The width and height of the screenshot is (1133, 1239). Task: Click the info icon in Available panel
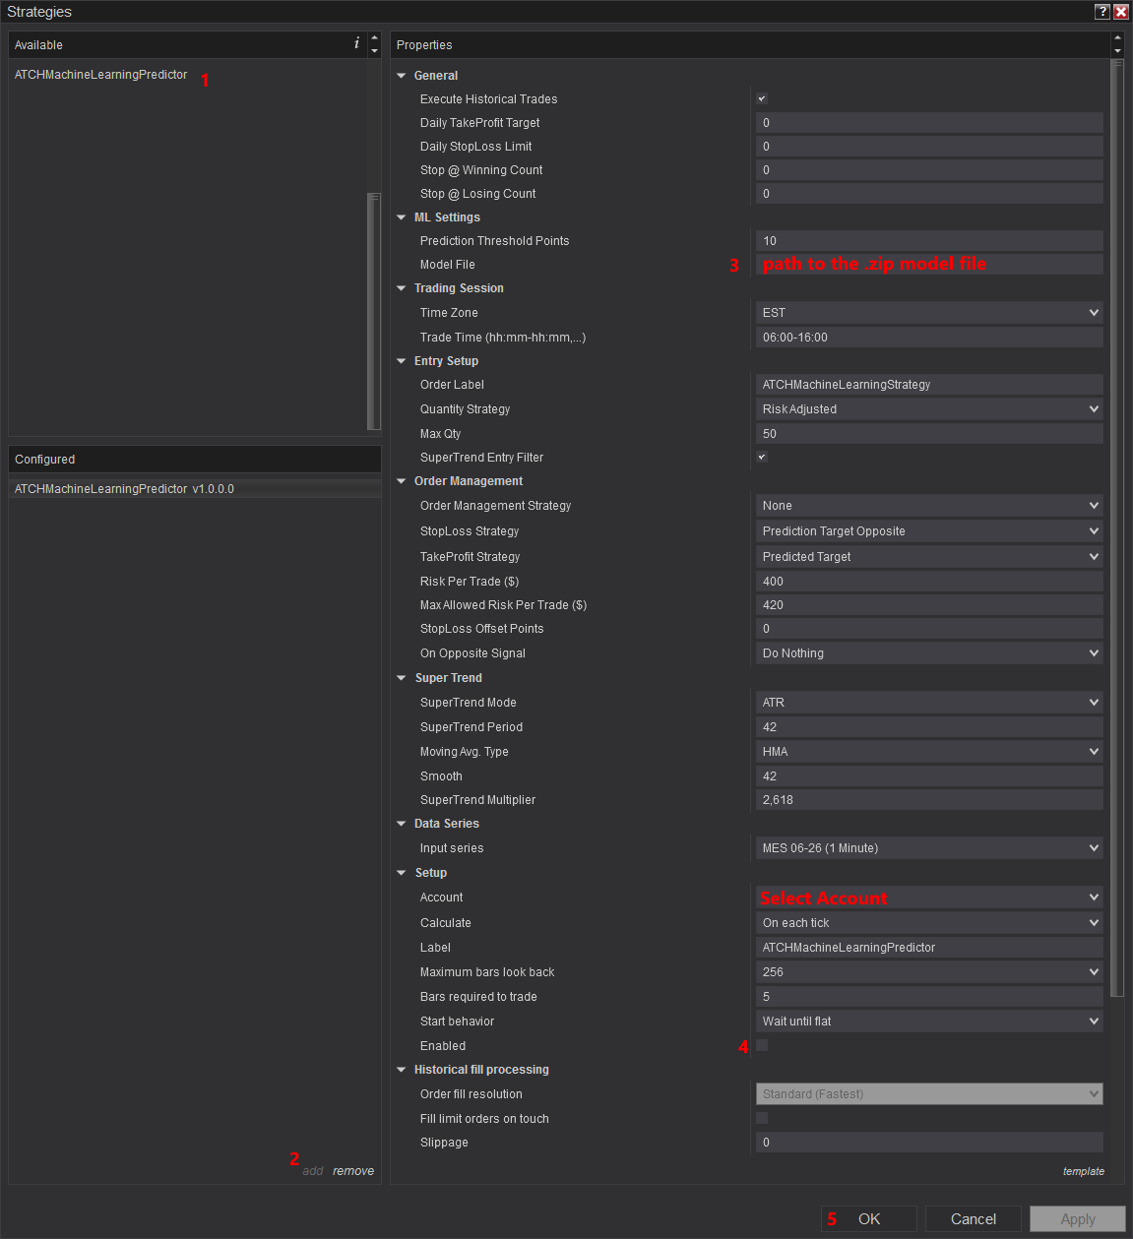356,44
